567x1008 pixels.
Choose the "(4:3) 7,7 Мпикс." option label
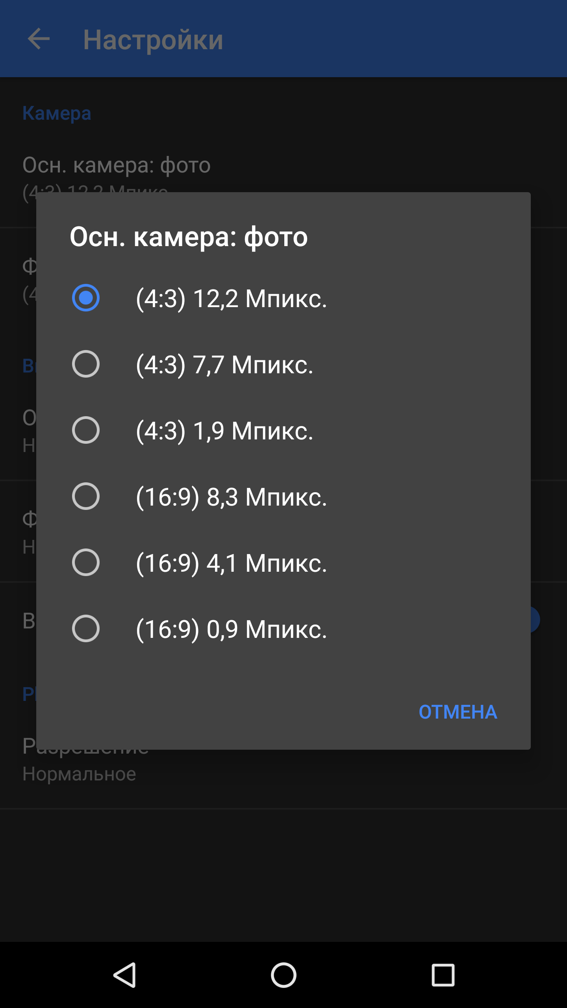point(224,365)
